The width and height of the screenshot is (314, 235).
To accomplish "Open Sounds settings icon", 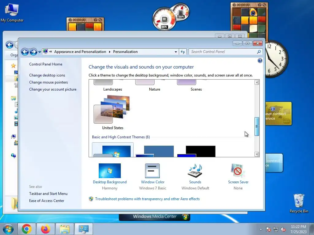I will click(x=195, y=171).
